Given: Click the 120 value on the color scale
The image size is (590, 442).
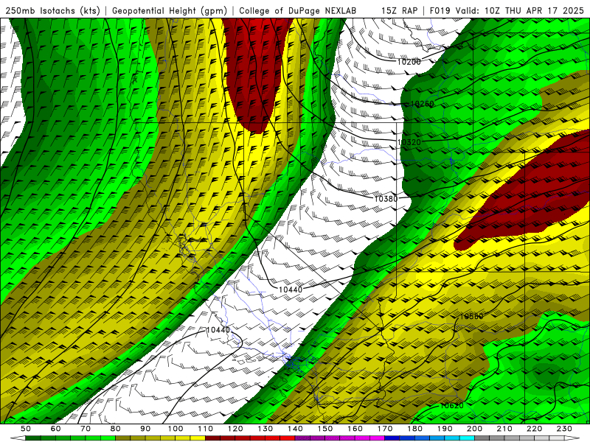Looking at the screenshot, I should tap(235, 429).
